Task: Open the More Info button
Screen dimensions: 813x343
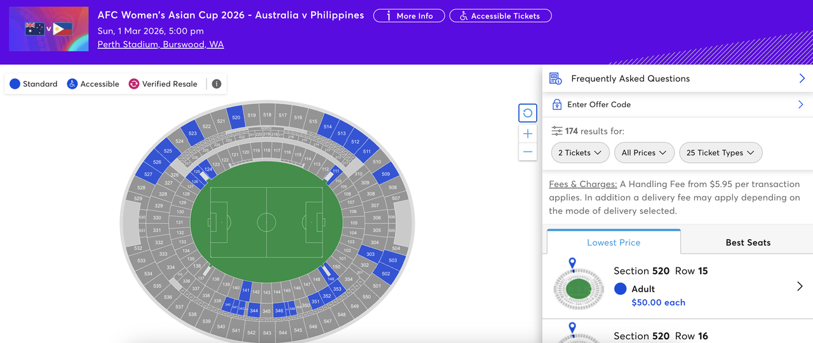Action: [409, 16]
